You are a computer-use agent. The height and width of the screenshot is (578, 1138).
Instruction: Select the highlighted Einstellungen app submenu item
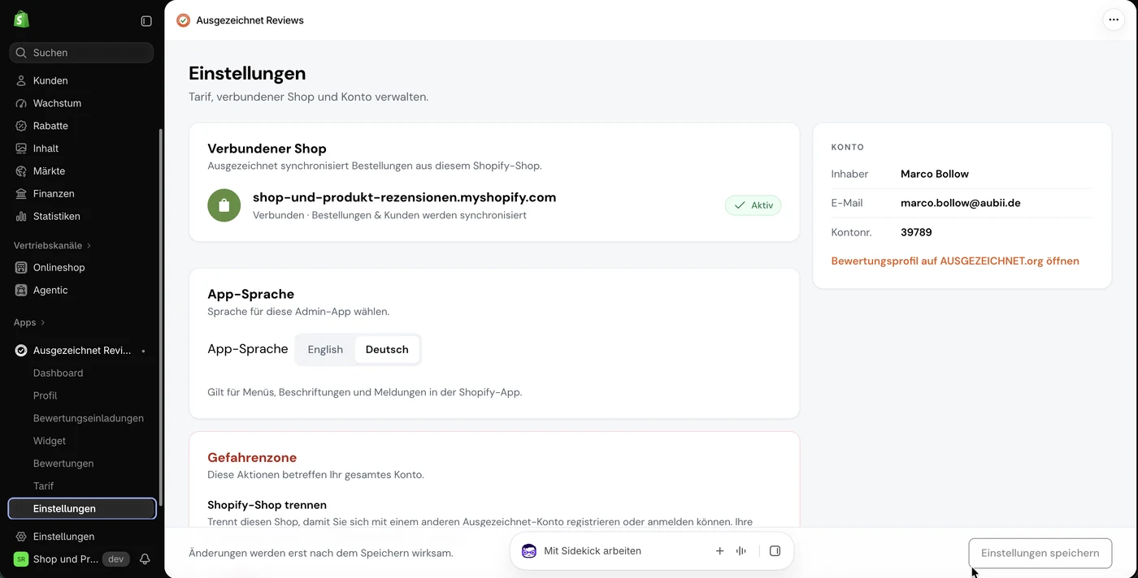click(x=82, y=509)
